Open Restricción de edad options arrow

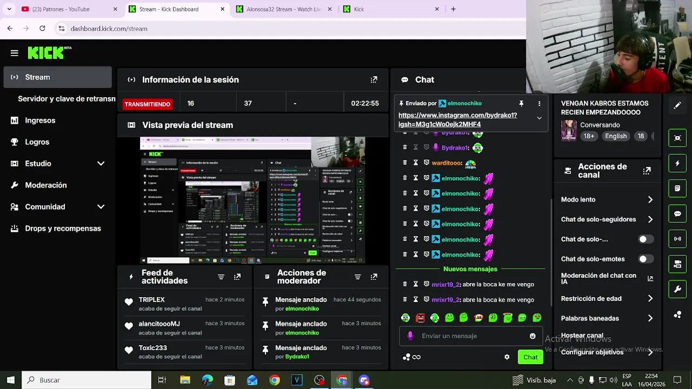point(650,299)
